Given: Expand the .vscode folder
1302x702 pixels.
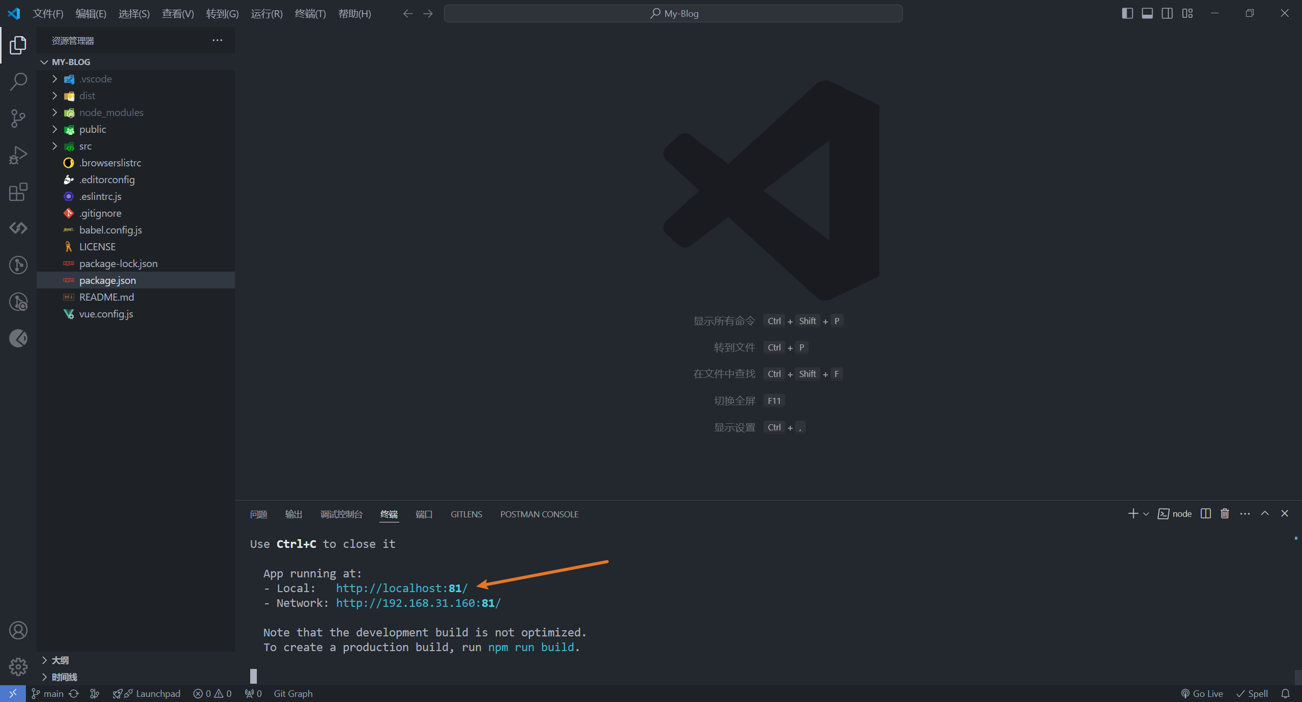Looking at the screenshot, I should pos(55,79).
